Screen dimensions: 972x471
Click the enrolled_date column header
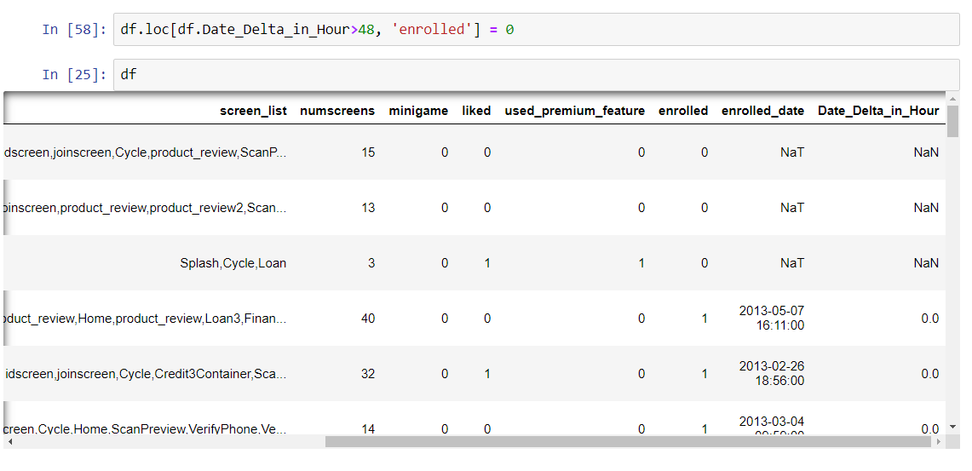point(762,111)
